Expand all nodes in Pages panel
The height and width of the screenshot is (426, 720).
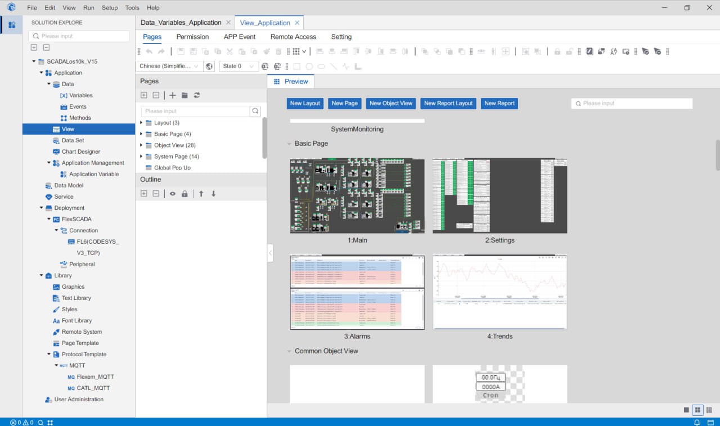pyautogui.click(x=144, y=96)
